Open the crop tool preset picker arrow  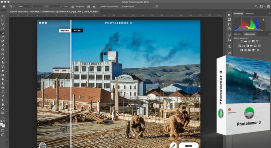[14, 7]
